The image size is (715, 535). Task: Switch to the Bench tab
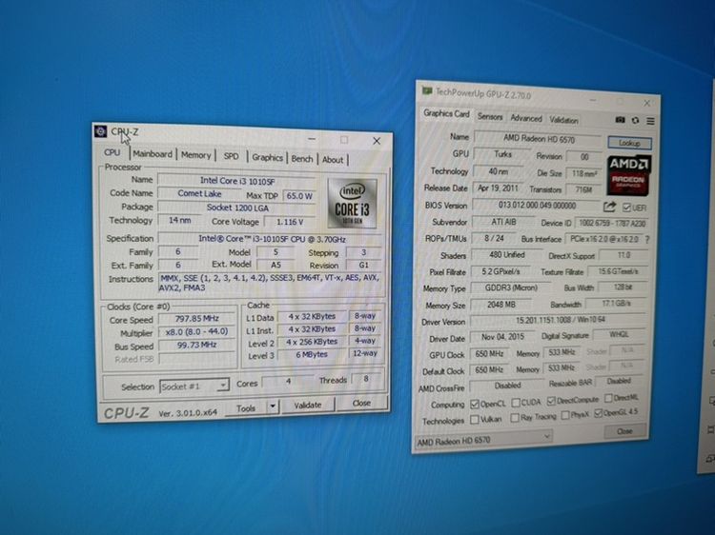pos(302,159)
